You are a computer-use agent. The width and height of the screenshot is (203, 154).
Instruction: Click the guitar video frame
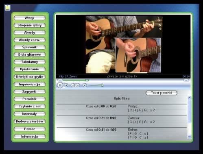point(124,45)
